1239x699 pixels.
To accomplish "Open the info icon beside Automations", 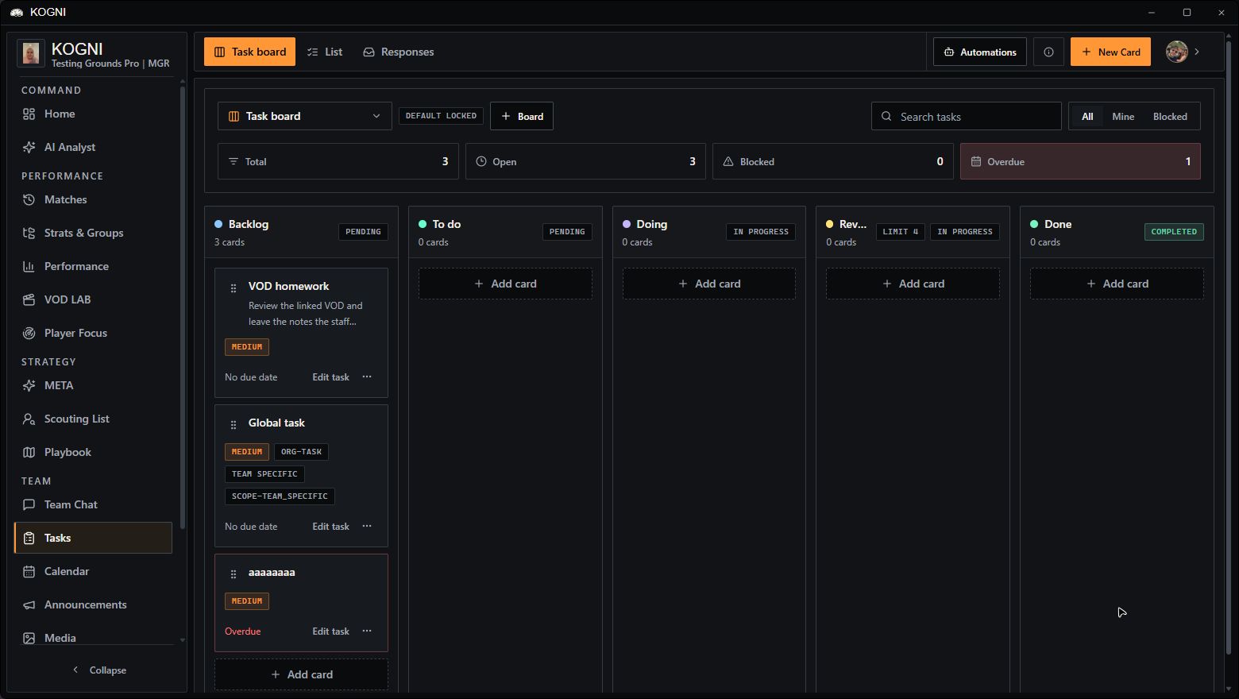I will pyautogui.click(x=1048, y=52).
